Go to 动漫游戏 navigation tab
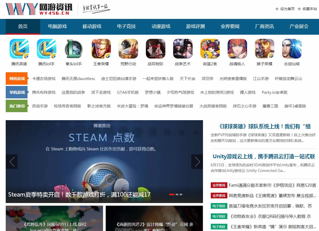319x231 pixels. (161, 26)
